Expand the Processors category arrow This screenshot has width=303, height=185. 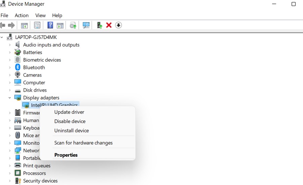coord(10,173)
